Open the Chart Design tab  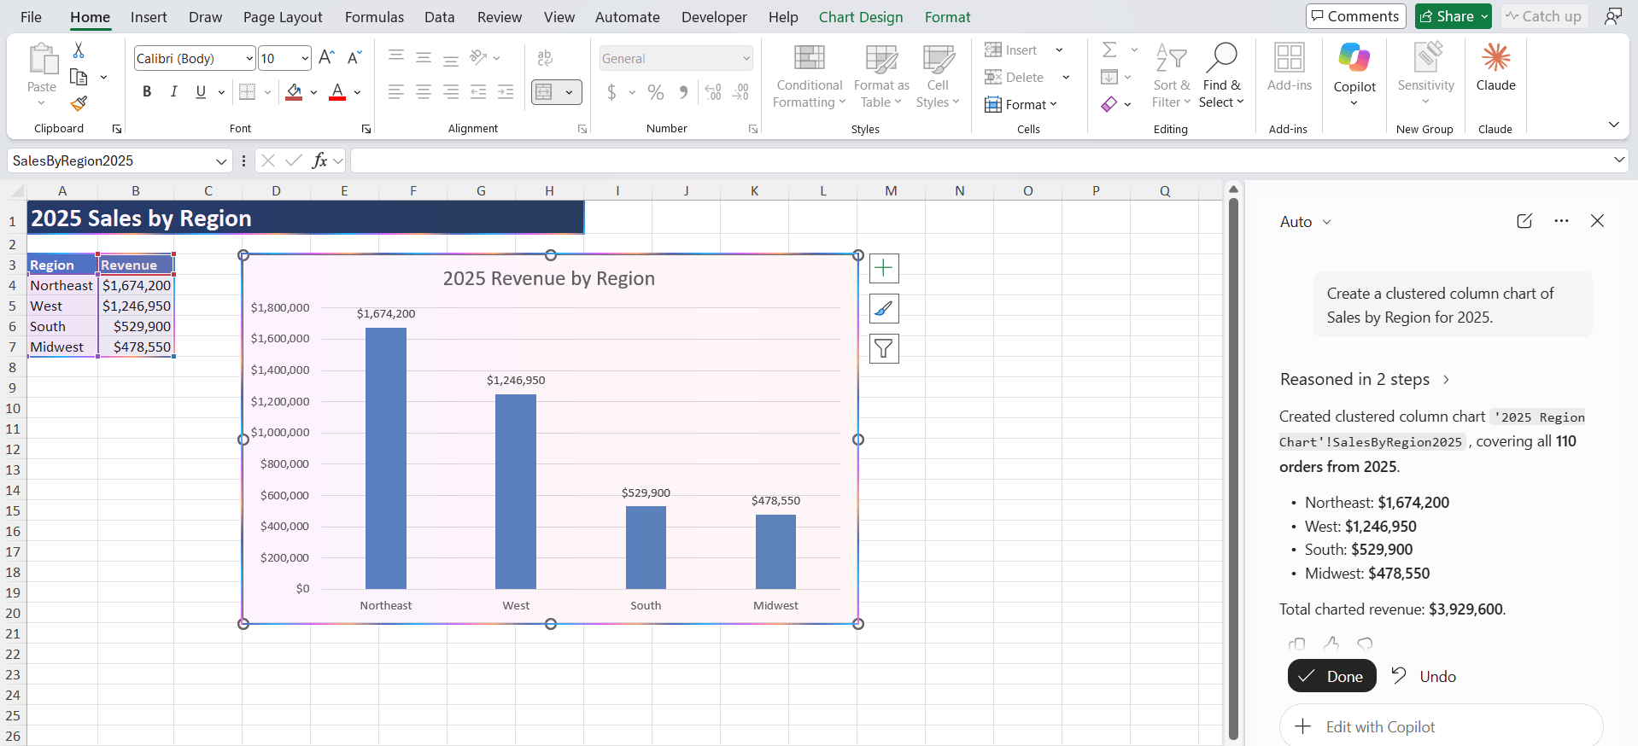coord(860,17)
